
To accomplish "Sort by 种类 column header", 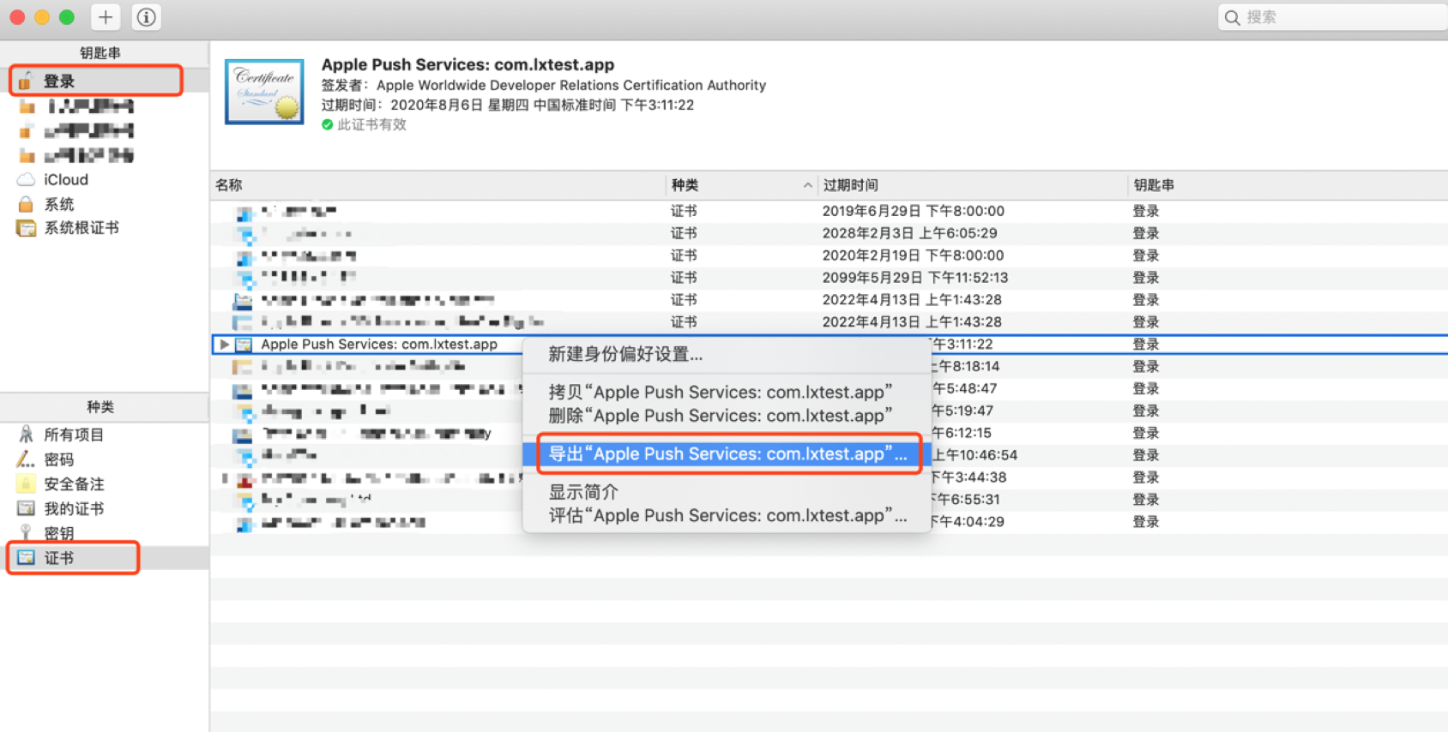I will pyautogui.click(x=741, y=185).
